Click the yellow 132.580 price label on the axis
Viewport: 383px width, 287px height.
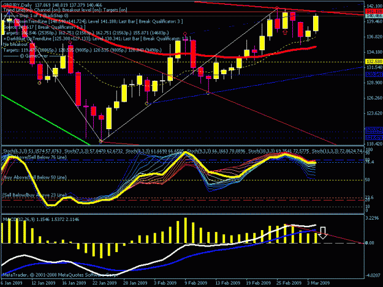[x=373, y=61]
